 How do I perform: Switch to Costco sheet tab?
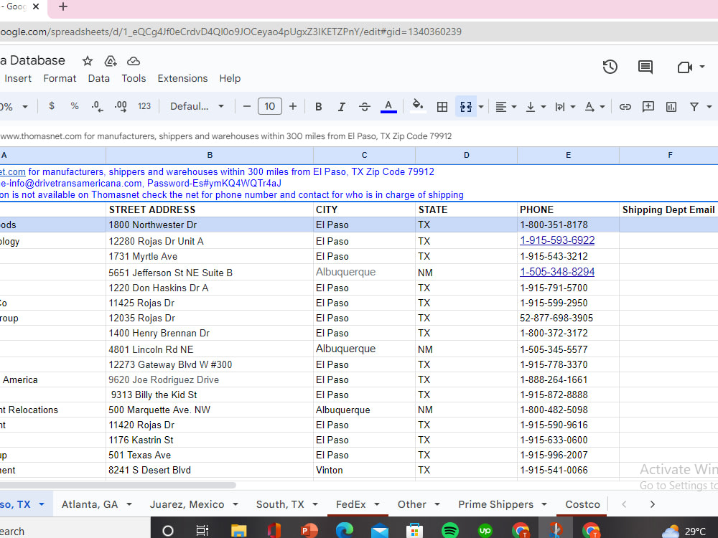pos(582,504)
